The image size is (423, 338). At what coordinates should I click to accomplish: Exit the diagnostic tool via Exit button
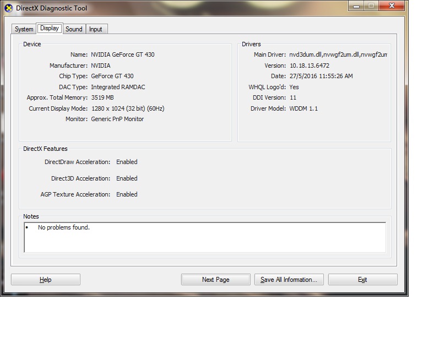[x=362, y=280]
